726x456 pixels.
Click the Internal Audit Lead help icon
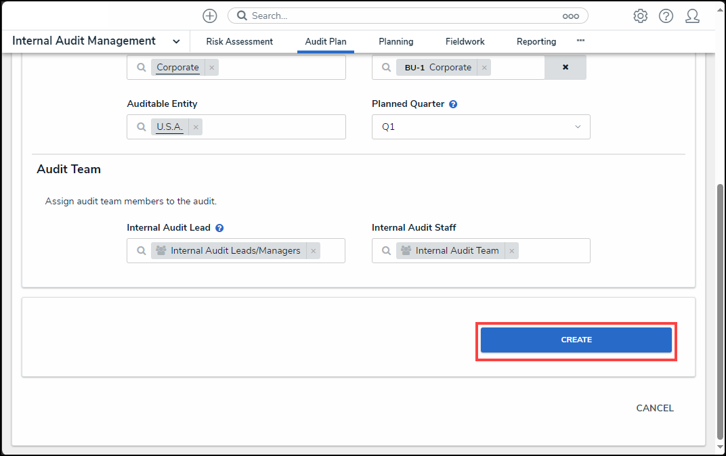(219, 228)
